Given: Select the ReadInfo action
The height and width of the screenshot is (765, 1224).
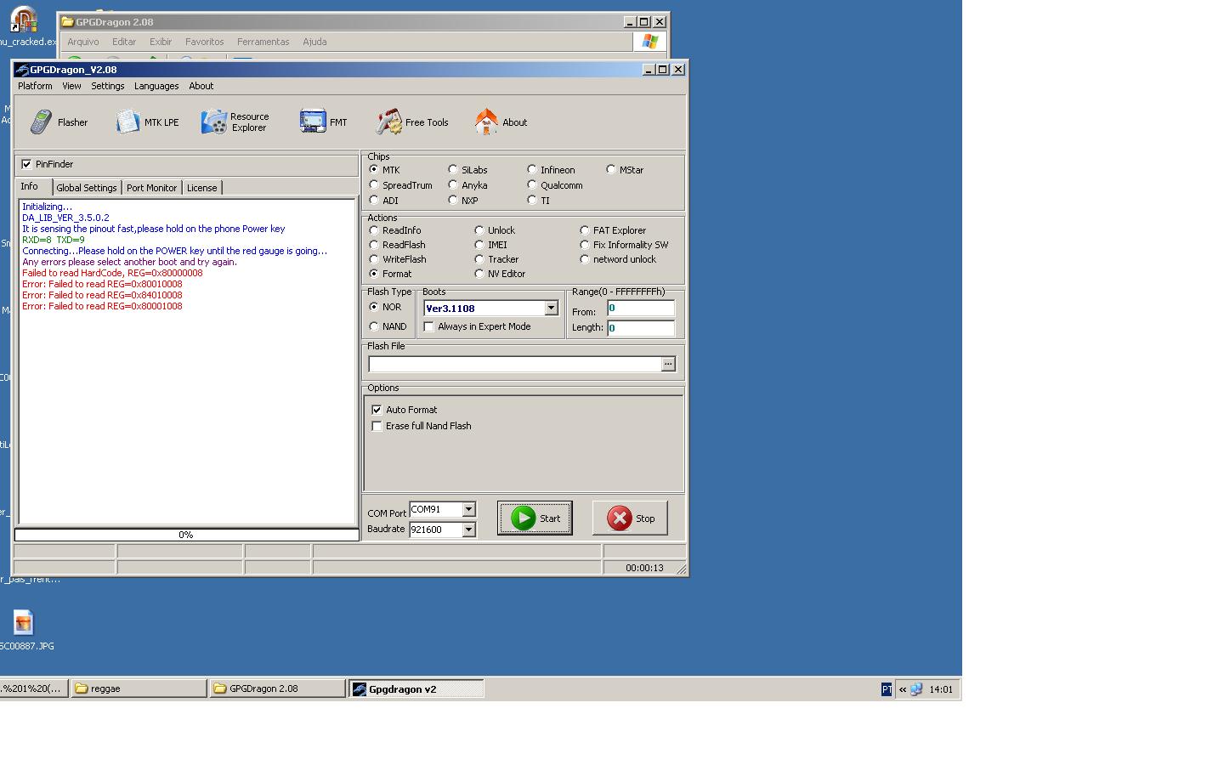Looking at the screenshot, I should click(x=374, y=230).
